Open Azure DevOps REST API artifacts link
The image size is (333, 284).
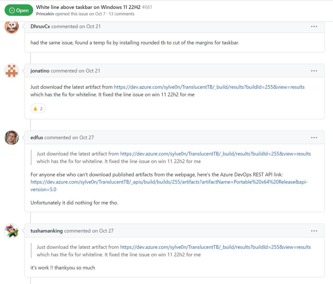[x=169, y=182]
